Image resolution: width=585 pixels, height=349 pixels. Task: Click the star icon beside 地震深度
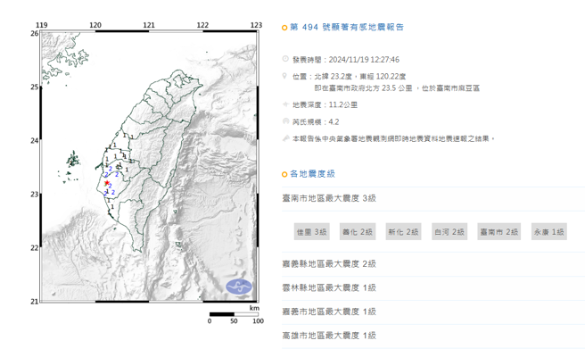click(285, 104)
